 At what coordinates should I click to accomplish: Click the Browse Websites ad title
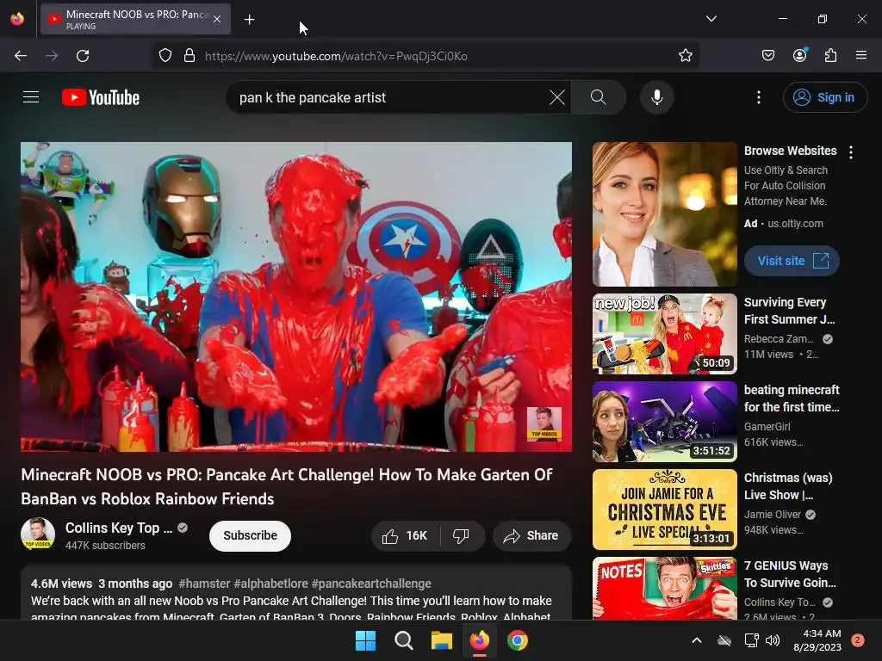790,151
